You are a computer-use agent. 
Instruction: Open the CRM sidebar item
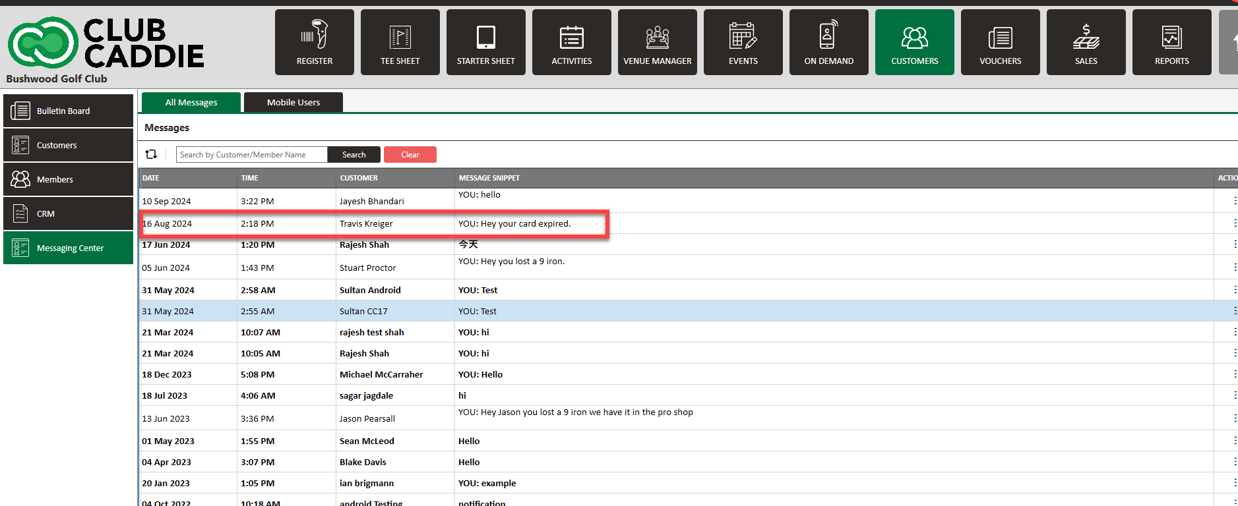click(69, 213)
